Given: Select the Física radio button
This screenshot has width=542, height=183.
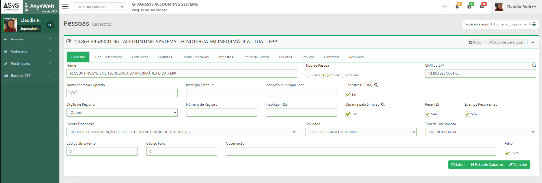Looking at the screenshot, I should pyautogui.click(x=308, y=75).
